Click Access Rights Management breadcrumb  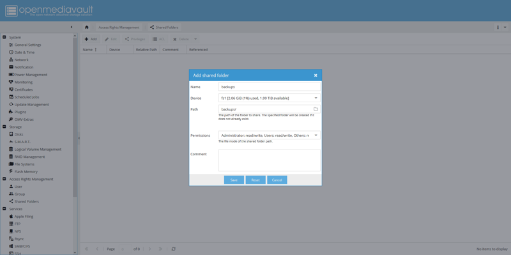pyautogui.click(x=119, y=27)
